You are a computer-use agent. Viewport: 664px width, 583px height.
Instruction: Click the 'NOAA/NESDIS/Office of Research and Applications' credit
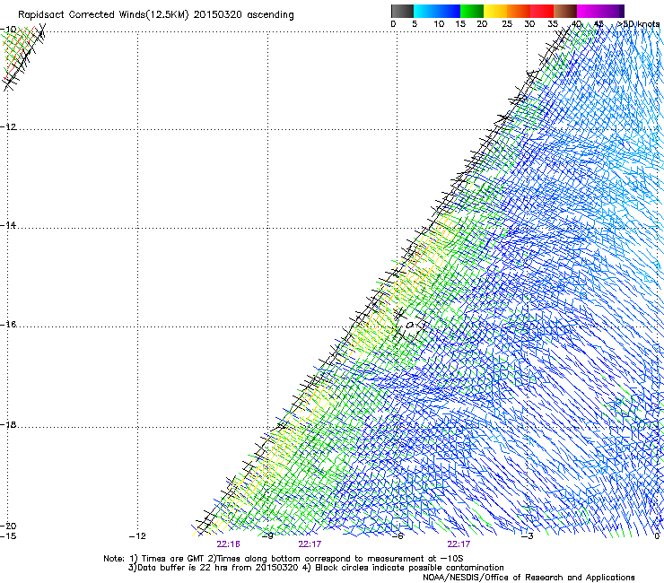point(529,578)
